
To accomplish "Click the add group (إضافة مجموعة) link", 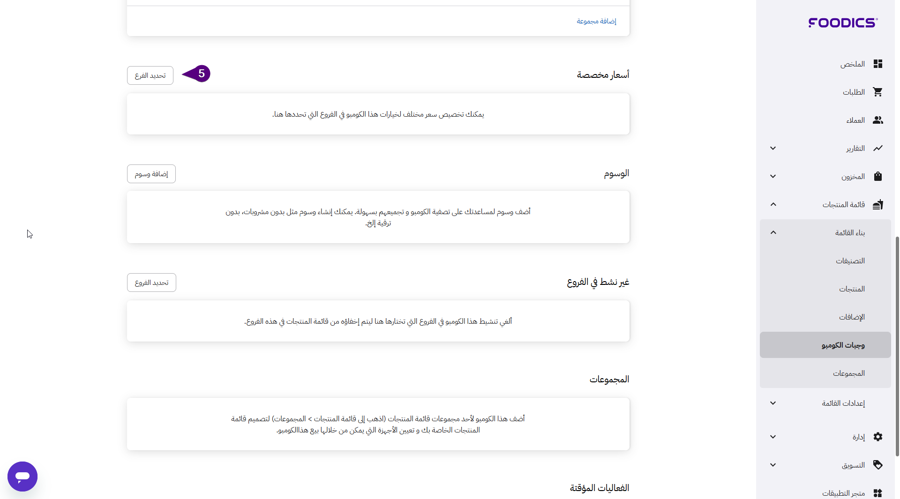I will point(596,21).
